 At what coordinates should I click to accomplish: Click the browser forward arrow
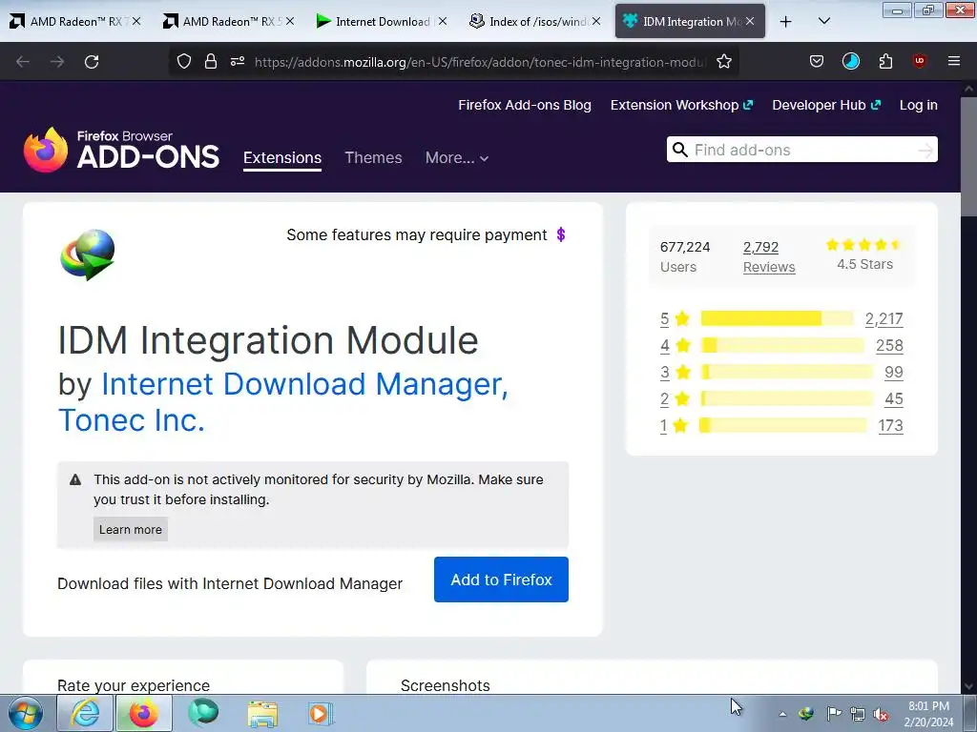[57, 62]
